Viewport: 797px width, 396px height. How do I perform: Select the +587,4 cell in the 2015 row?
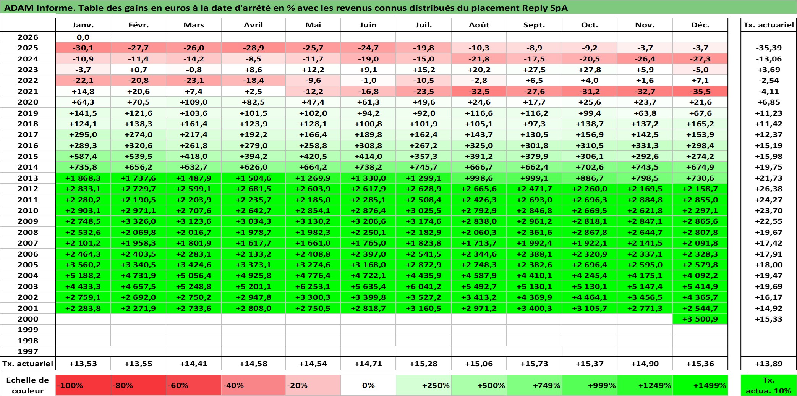83,156
